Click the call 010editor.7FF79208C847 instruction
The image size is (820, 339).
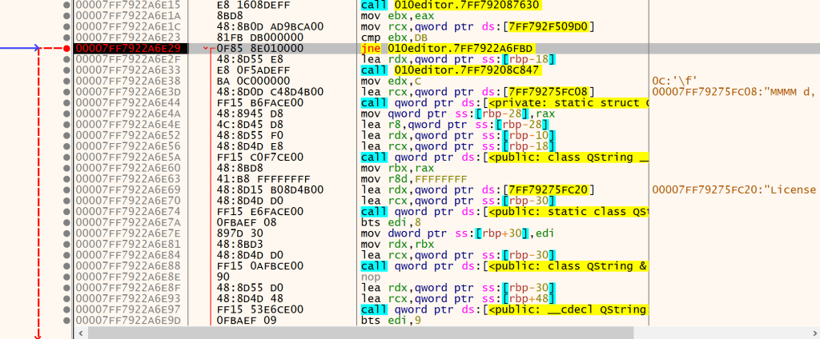tap(452, 70)
